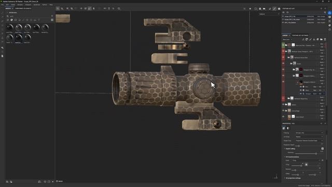The height and width of the screenshot is (187, 332).
Task: Switch to Texture Set Settings tab
Action: pyautogui.click(x=300, y=35)
